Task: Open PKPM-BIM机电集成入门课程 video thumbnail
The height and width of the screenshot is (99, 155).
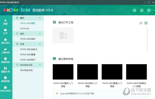Action: 136,72
